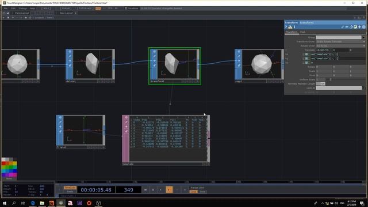Open Microsoft Edge from the taskbar
This screenshot has width=368, height=207.
(x=33, y=203)
